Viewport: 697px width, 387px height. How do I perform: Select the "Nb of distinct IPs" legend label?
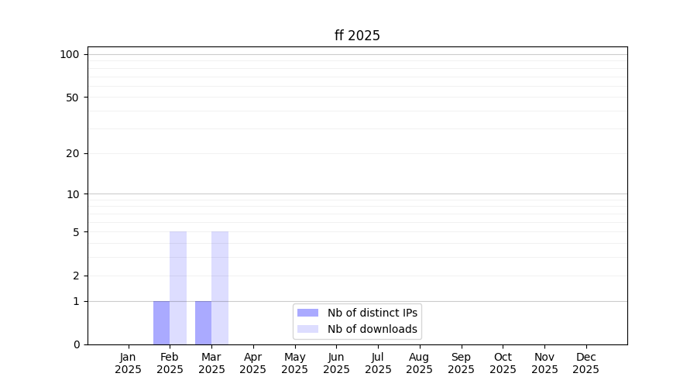pos(372,313)
